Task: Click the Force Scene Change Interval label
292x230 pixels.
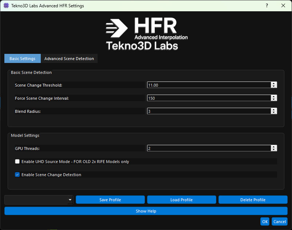Action: (42, 98)
